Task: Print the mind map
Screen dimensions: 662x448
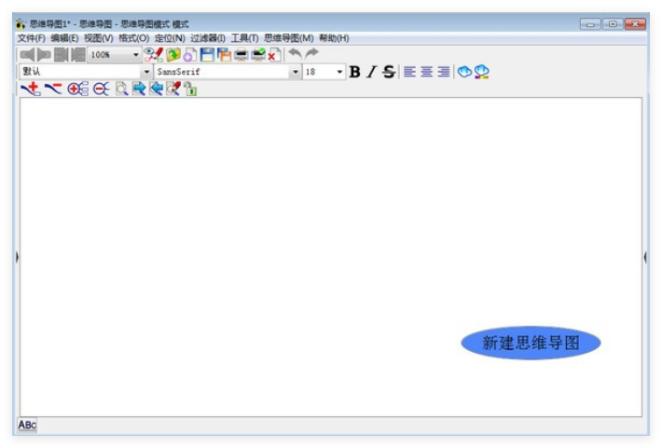Action: (x=241, y=54)
